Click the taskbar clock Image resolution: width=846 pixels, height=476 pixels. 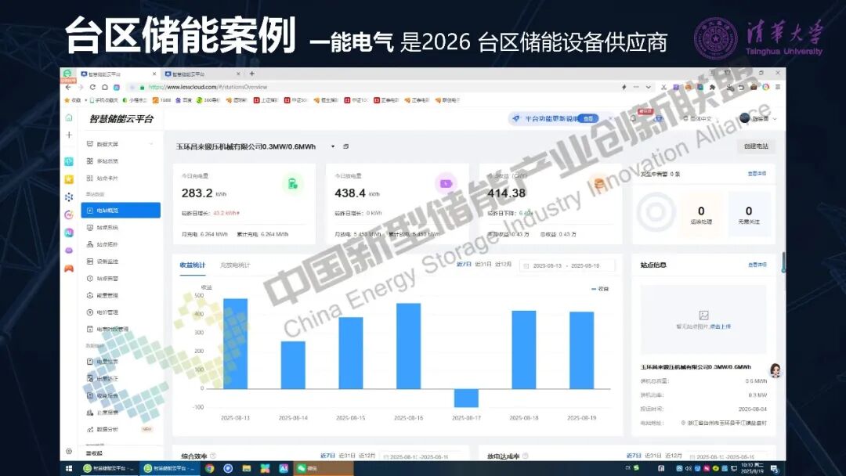[x=752, y=468]
